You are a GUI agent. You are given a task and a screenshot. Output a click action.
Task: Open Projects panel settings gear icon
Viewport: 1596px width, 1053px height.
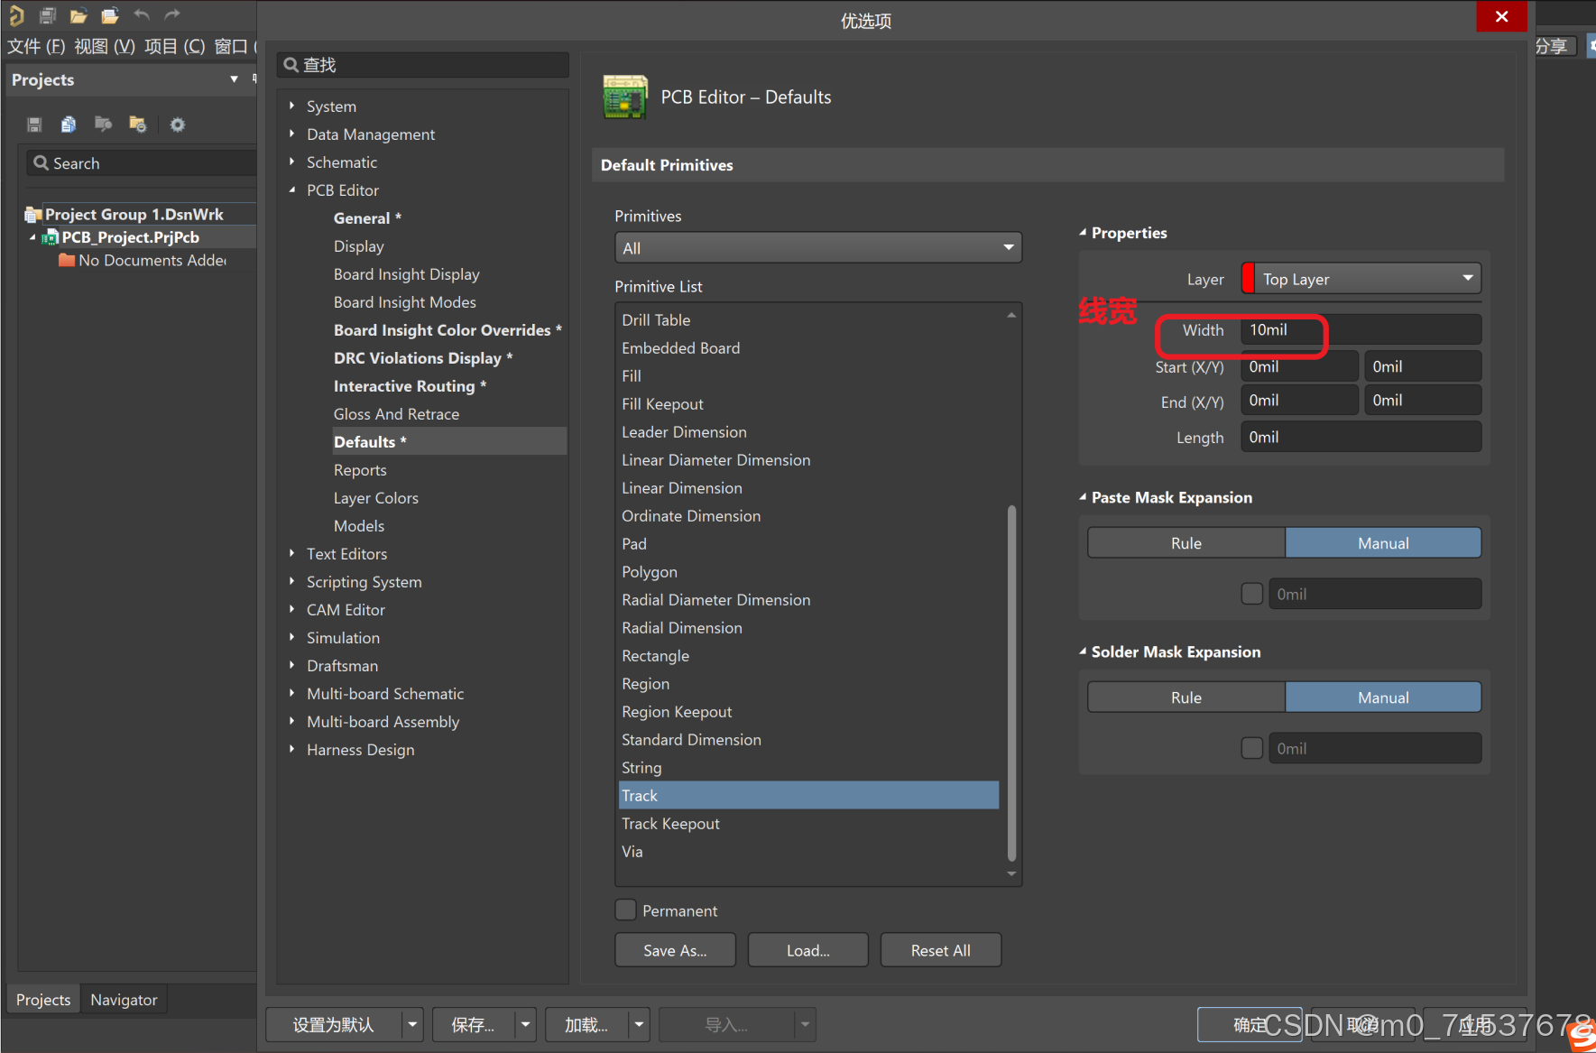pos(178,125)
